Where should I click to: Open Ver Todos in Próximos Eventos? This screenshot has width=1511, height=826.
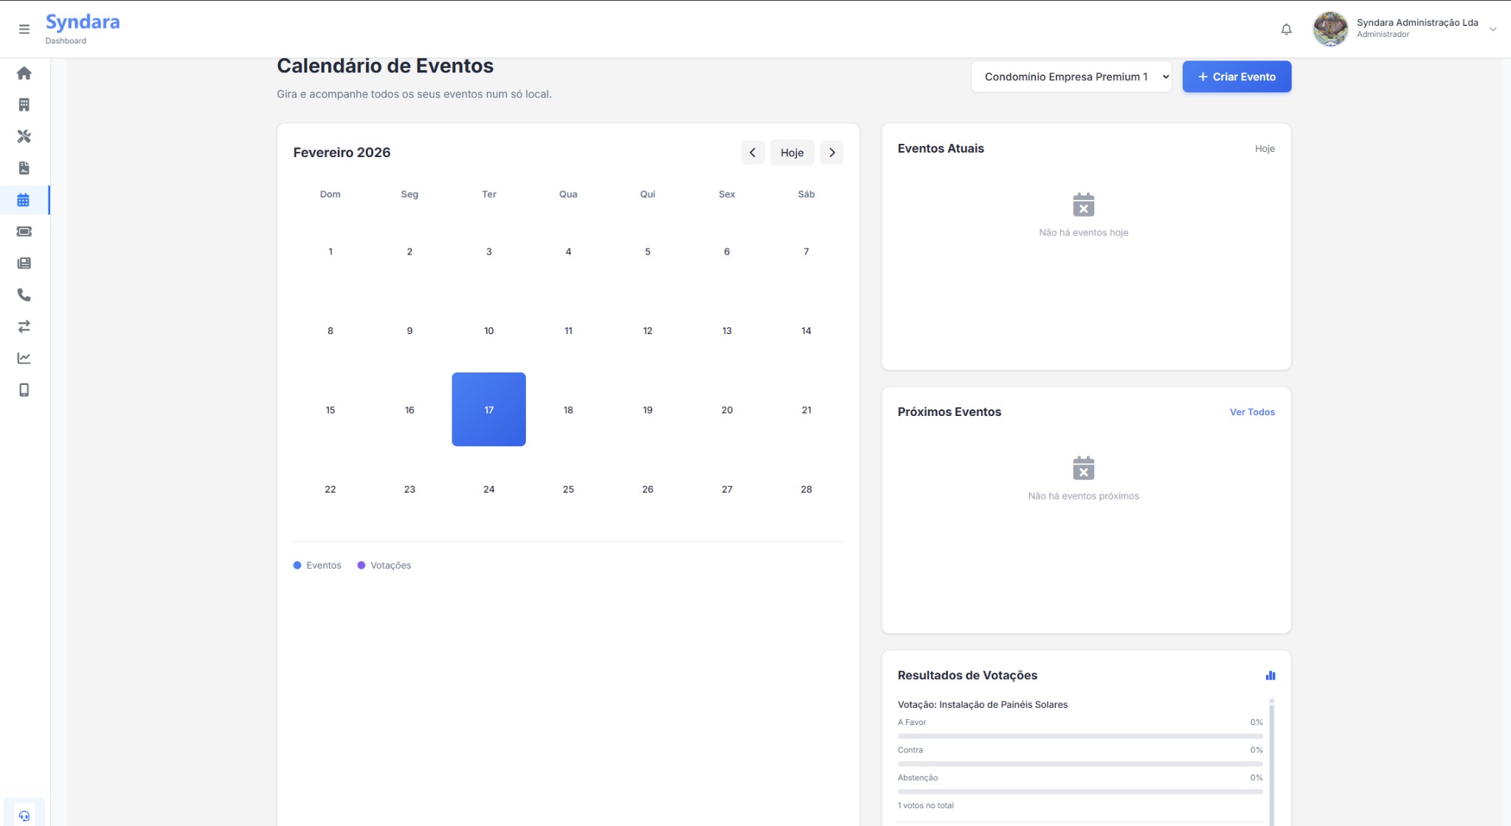coord(1252,412)
